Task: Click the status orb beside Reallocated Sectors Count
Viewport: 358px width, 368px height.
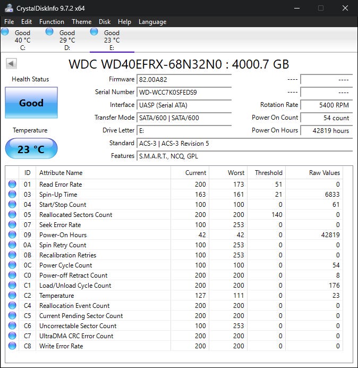Action: [12, 215]
